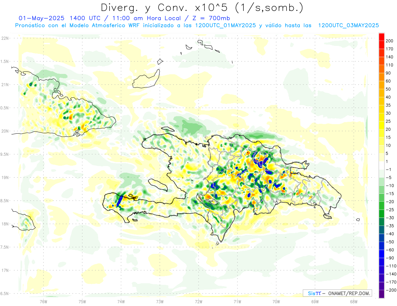Select the '-60' colorbar value
The image size is (397, 306).
[390, 250]
